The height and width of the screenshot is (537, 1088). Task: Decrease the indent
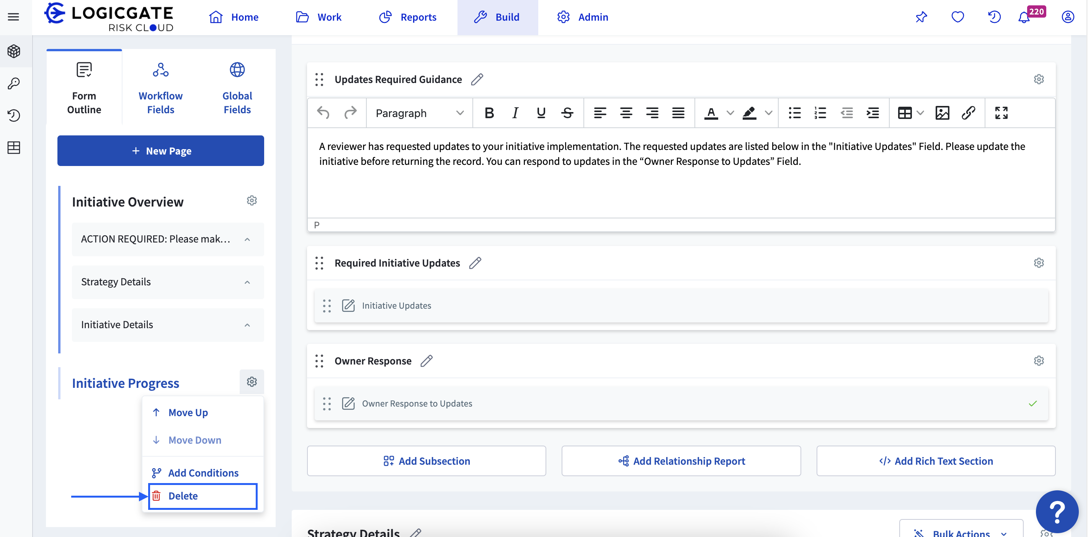pos(846,112)
